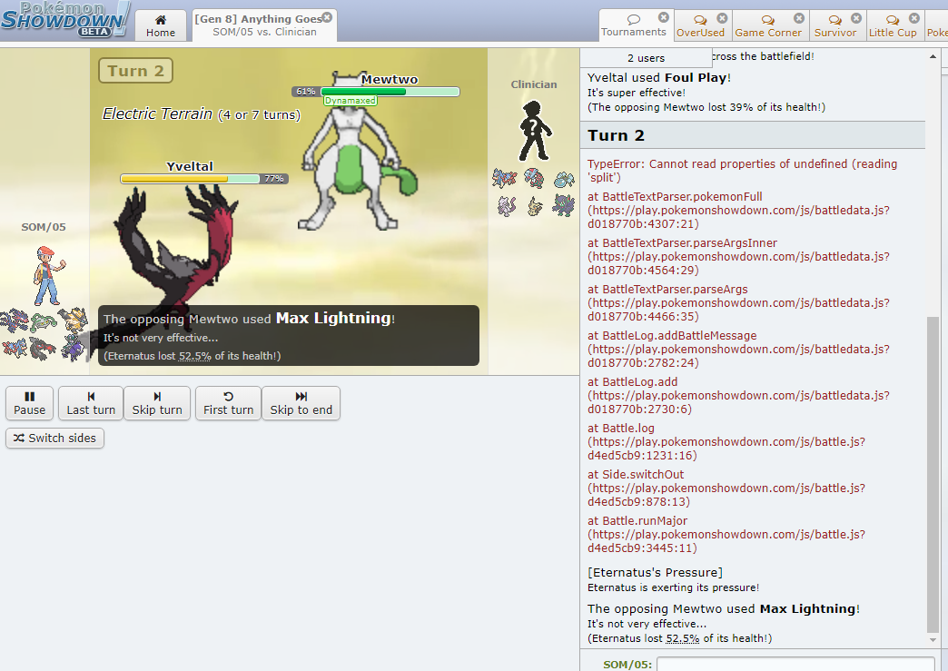
Task: Close the Survivor tab
Action: [856, 18]
